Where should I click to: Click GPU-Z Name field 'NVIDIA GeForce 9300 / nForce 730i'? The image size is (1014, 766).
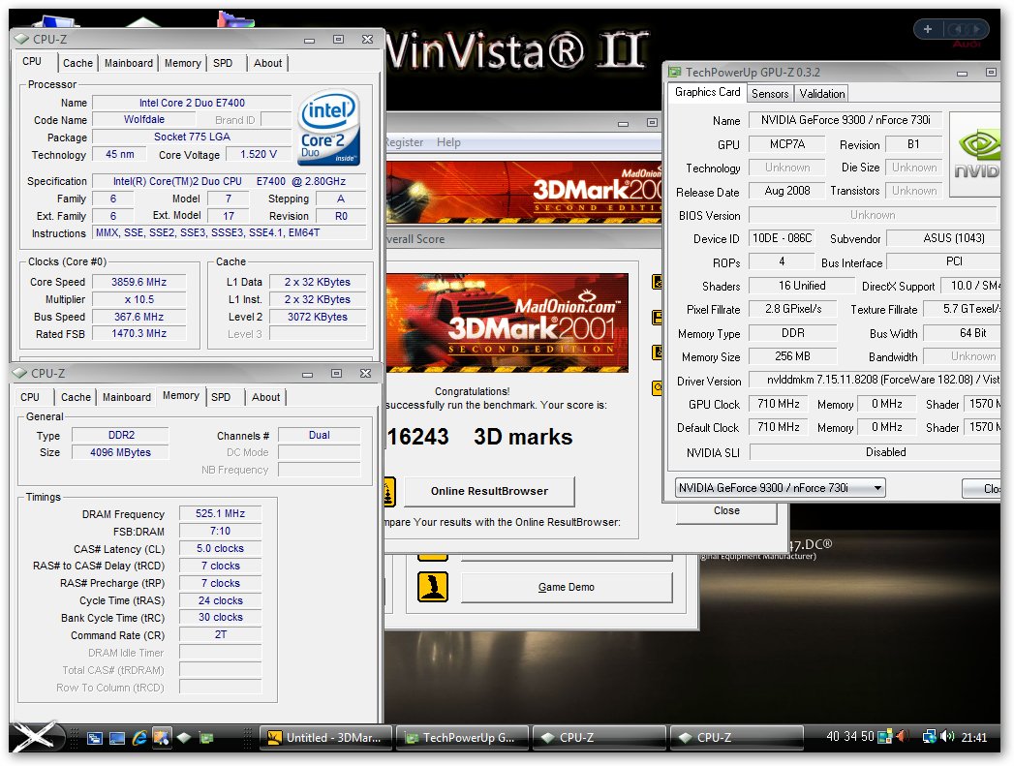tap(845, 120)
